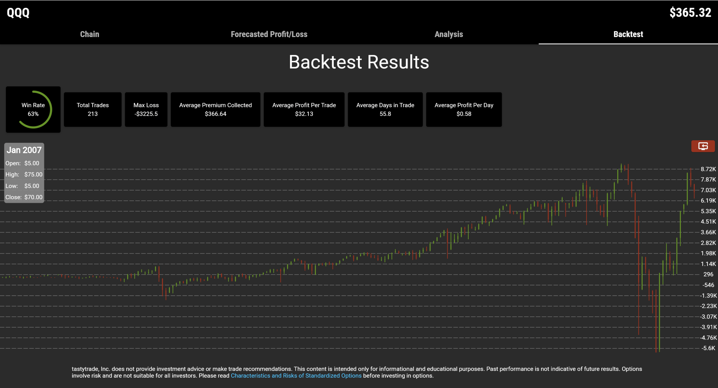The width and height of the screenshot is (718, 388).
Task: Click Average Profit Per Trade $32.13 card
Action: 304,109
